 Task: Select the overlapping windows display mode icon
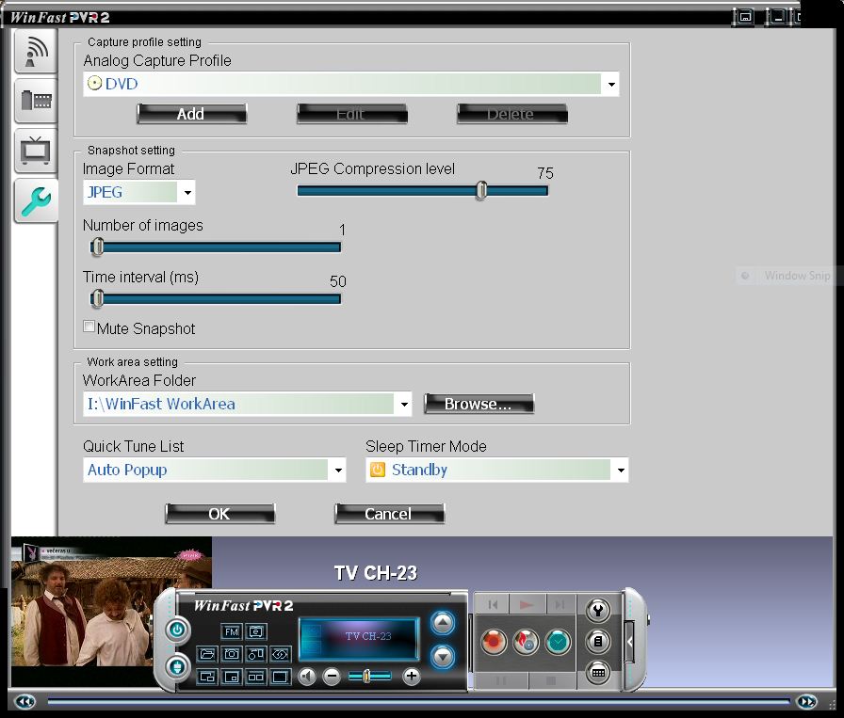[207, 677]
